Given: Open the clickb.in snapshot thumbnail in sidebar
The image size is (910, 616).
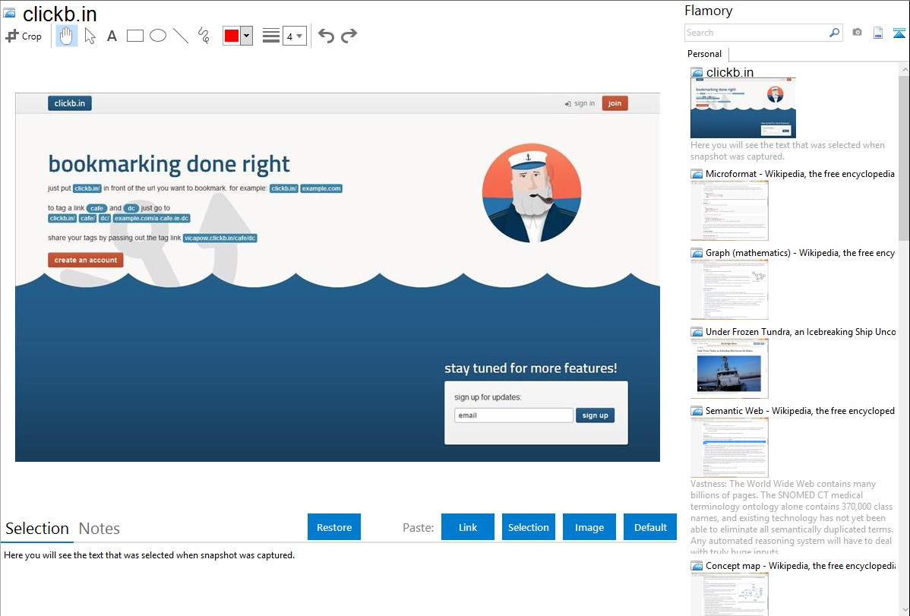Looking at the screenshot, I should pyautogui.click(x=743, y=108).
